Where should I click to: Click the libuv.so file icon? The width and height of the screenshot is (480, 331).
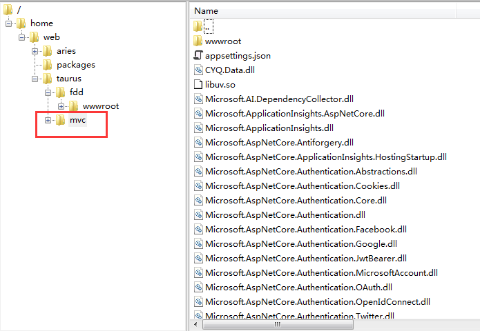pos(198,84)
